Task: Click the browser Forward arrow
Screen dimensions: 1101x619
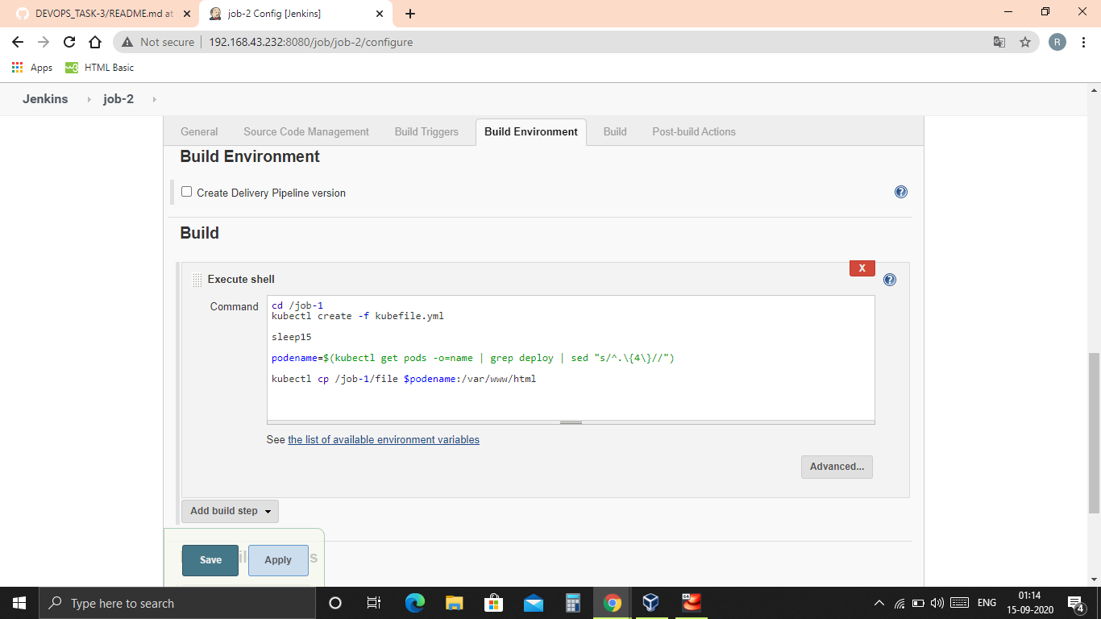Action: click(44, 42)
